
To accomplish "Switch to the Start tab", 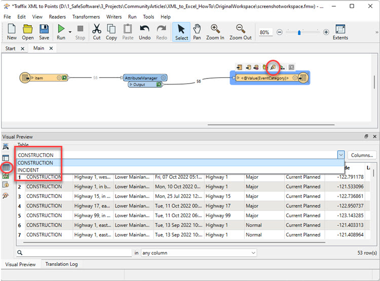I will (x=11, y=49).
